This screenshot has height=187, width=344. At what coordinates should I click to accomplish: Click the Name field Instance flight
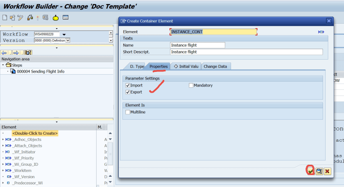point(197,45)
